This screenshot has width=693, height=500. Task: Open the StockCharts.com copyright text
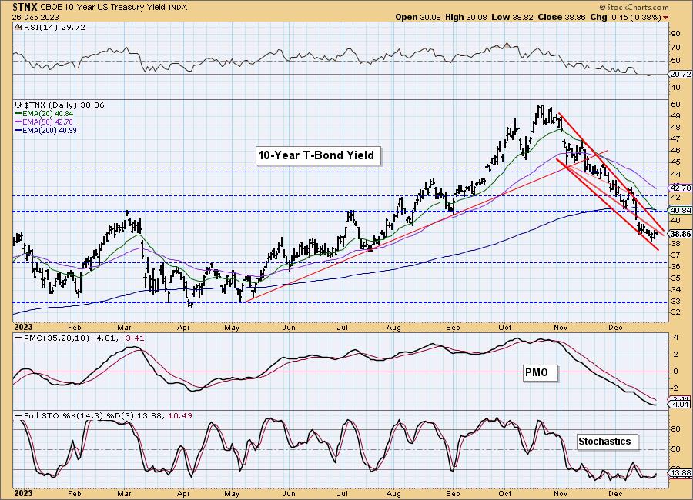634,7
